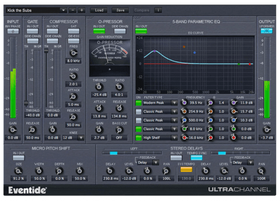Enable the Gate Side Chain switch

tap(32, 41)
